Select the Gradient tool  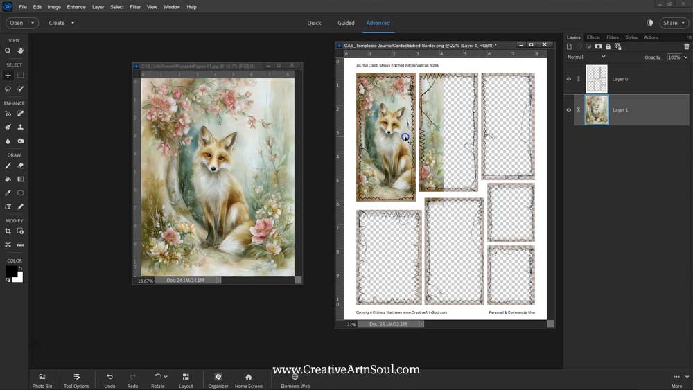coord(20,179)
